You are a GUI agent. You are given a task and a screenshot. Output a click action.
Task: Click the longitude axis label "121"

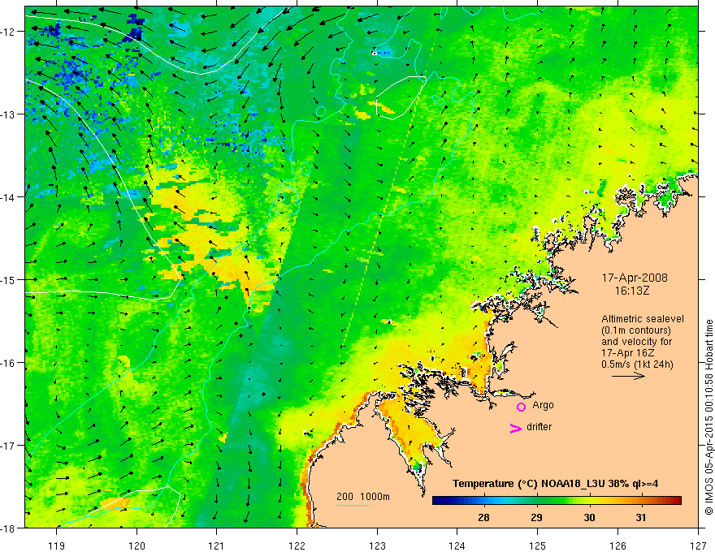tap(217, 546)
